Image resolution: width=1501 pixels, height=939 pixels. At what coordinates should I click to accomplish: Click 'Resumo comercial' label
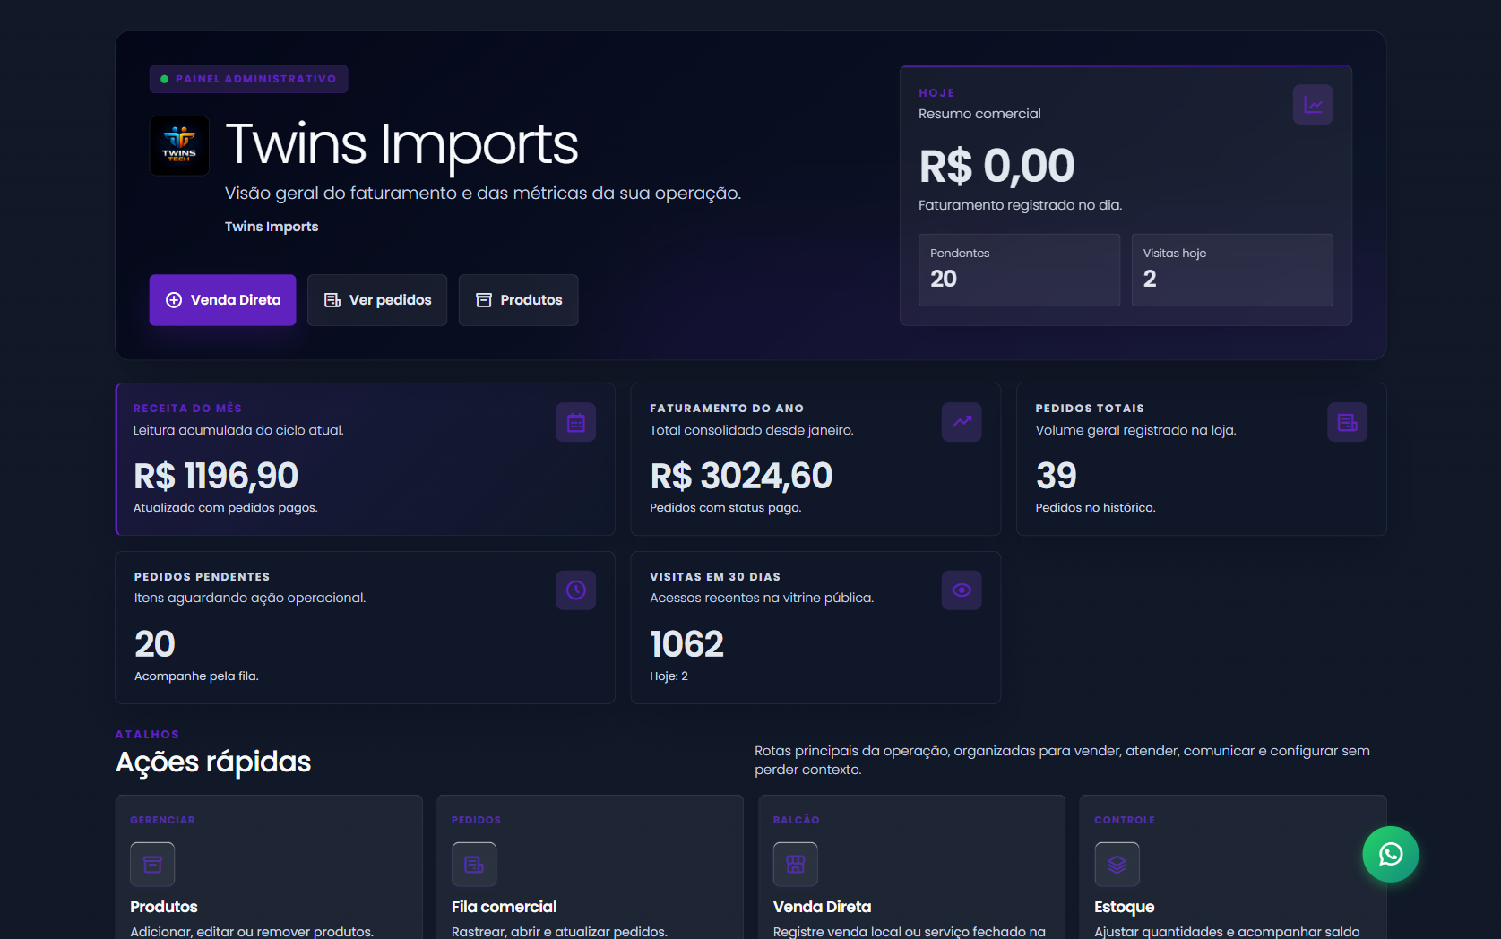pyautogui.click(x=979, y=114)
